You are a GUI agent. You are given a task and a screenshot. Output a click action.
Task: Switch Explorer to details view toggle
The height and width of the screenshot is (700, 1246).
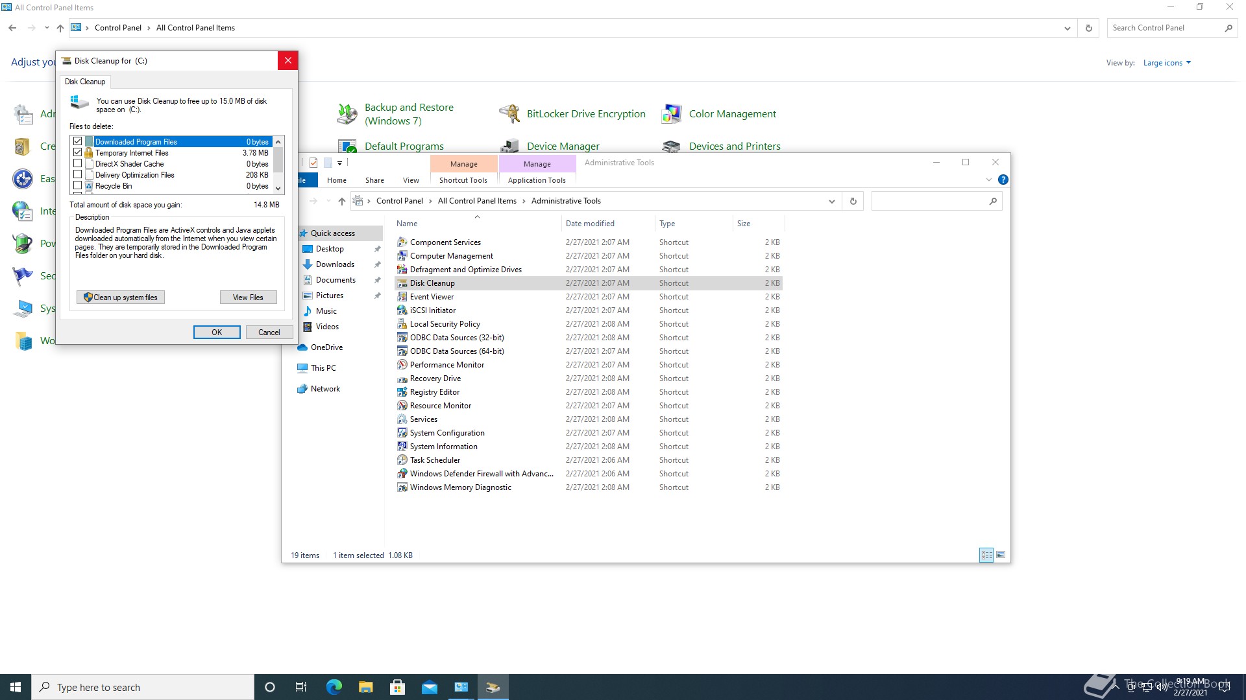[x=986, y=555]
